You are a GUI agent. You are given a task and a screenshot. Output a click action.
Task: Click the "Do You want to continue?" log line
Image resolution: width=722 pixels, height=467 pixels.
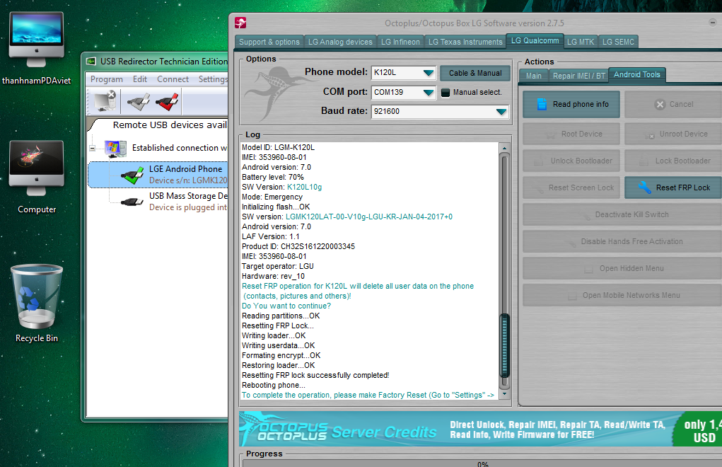[x=286, y=306]
